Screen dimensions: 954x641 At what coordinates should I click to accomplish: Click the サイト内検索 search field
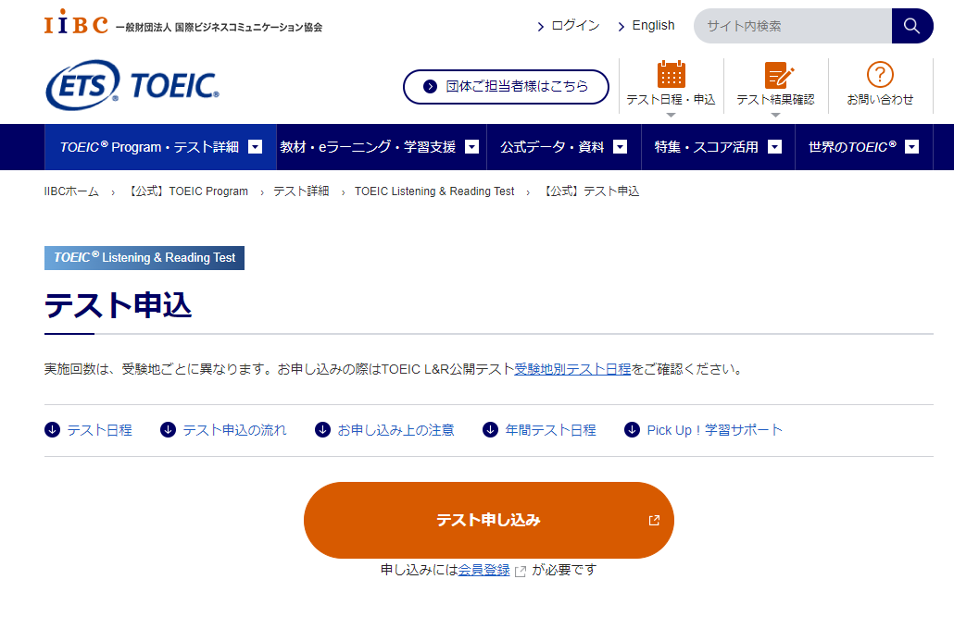pyautogui.click(x=793, y=26)
